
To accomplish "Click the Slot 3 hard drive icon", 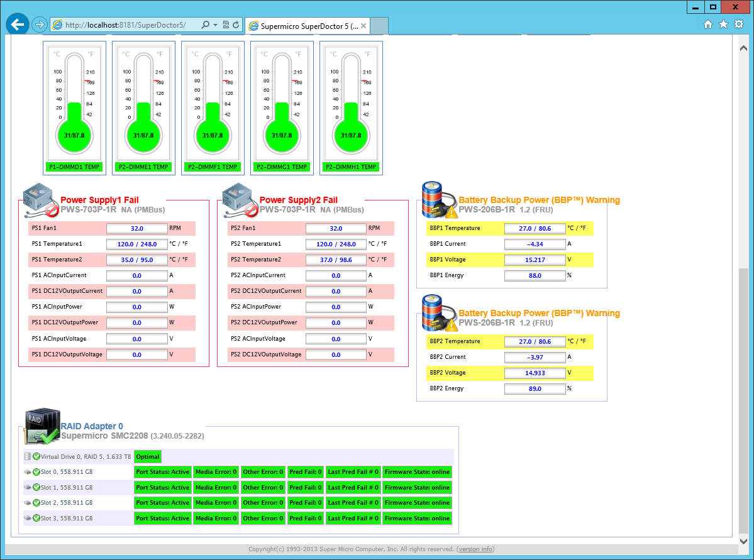I will [x=28, y=518].
